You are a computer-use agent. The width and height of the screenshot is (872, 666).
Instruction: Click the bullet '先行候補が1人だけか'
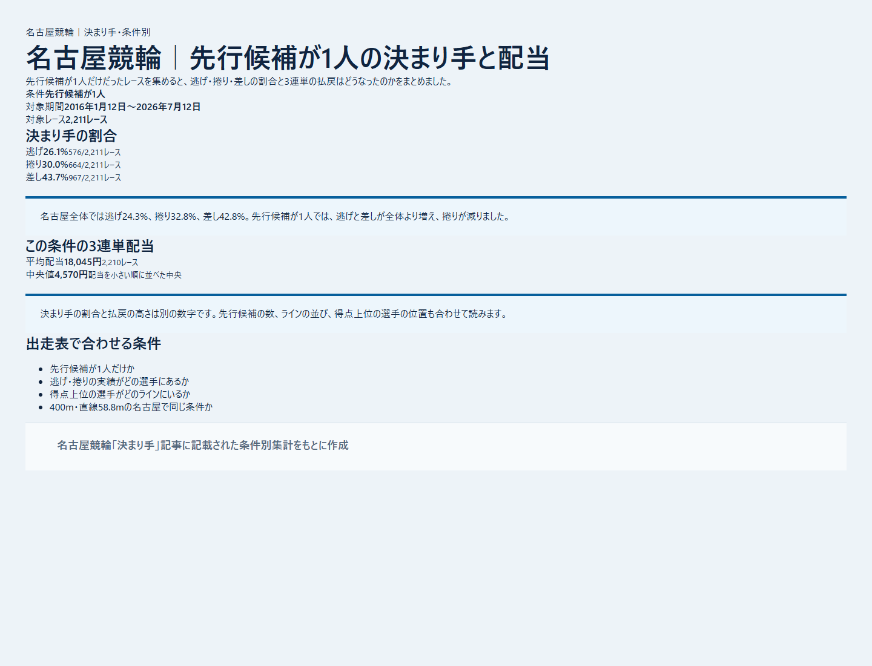92,369
